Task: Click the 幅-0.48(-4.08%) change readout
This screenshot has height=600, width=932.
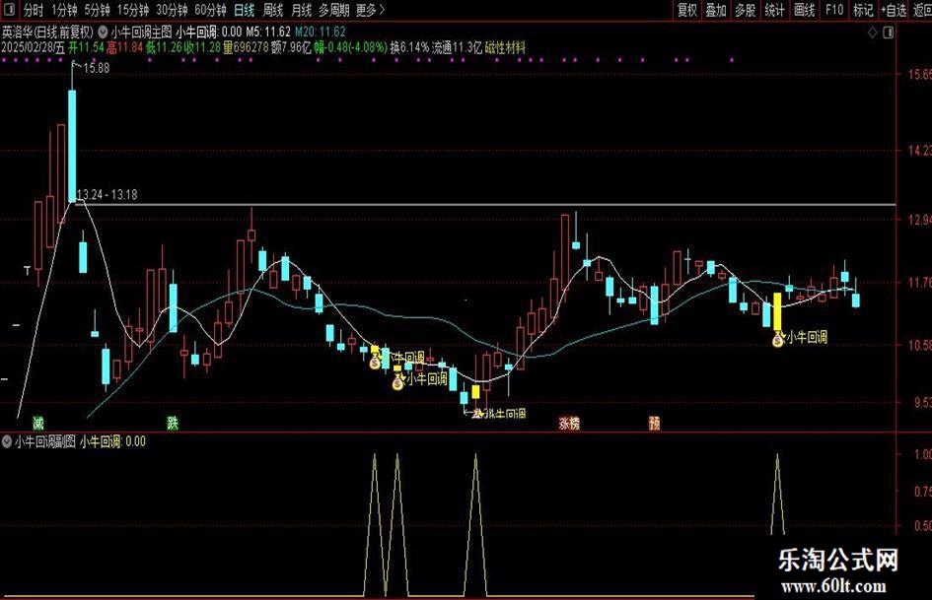Action: 351,47
